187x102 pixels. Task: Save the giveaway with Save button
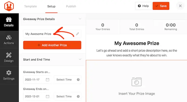161,6
